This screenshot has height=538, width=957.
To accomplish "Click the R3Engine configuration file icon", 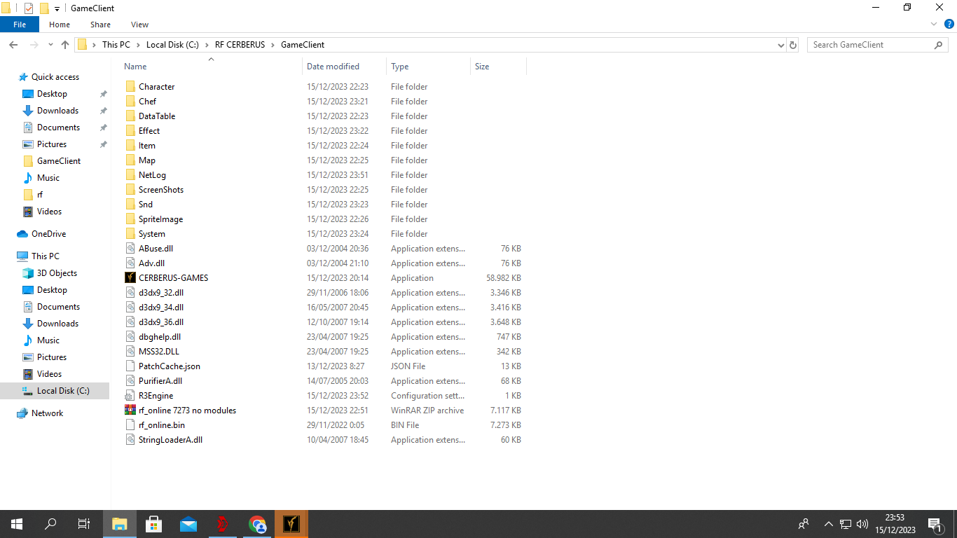I will (130, 396).
